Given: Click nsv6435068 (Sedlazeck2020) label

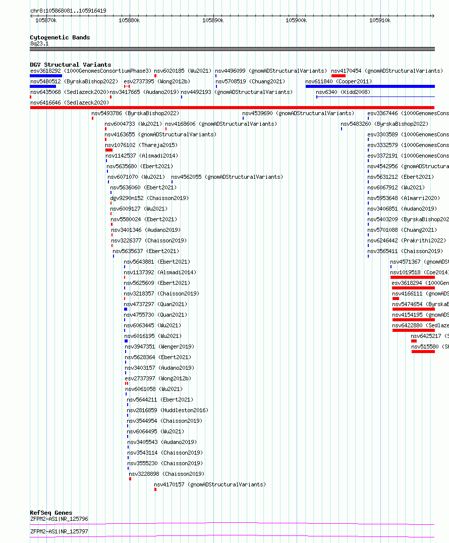Looking at the screenshot, I should click(70, 92).
